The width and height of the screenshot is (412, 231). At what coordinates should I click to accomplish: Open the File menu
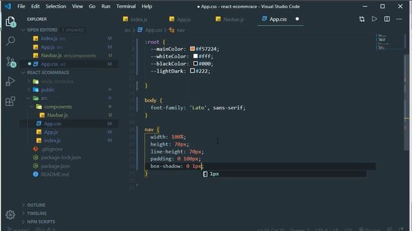pyautogui.click(x=21, y=6)
